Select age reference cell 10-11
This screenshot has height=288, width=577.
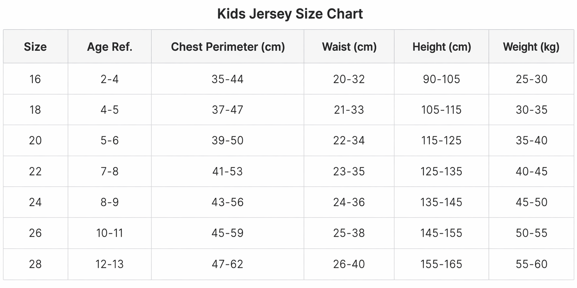pyautogui.click(x=110, y=233)
